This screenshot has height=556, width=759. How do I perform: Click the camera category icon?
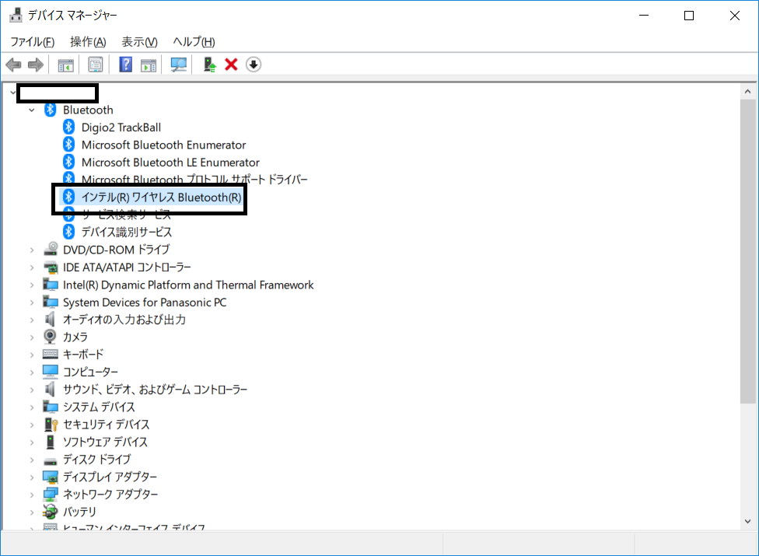(50, 336)
